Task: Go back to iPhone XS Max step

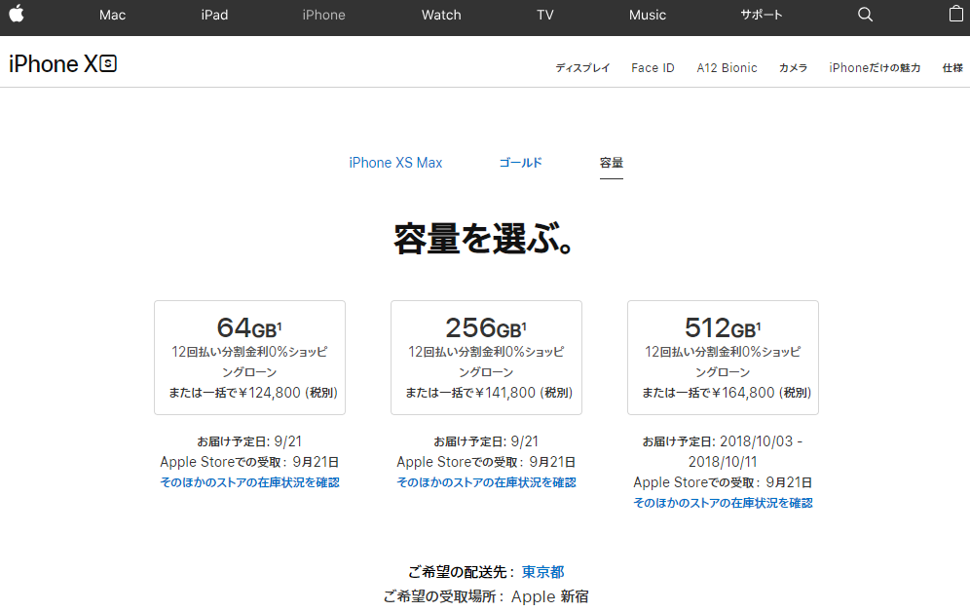Action: pos(395,163)
